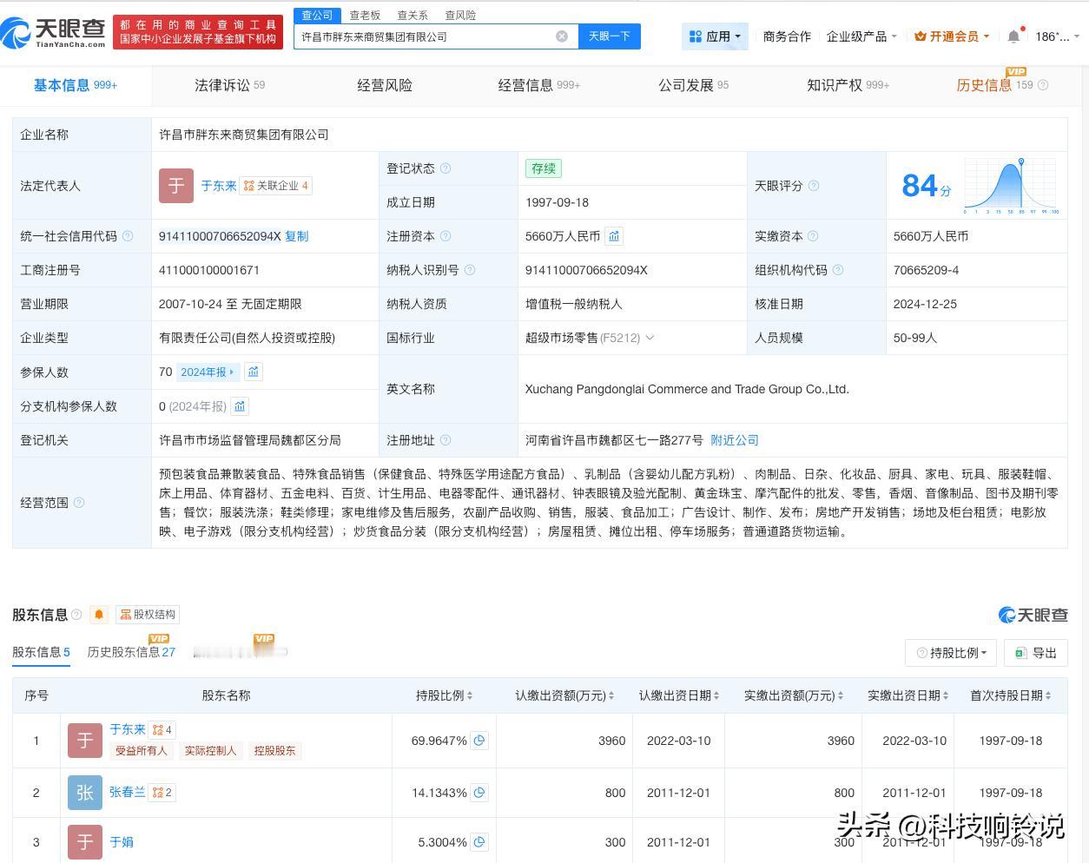Screen dimensions: 1089x863
Task: Click the 实际控制人 tag under 于东来
Action: pyautogui.click(x=210, y=751)
